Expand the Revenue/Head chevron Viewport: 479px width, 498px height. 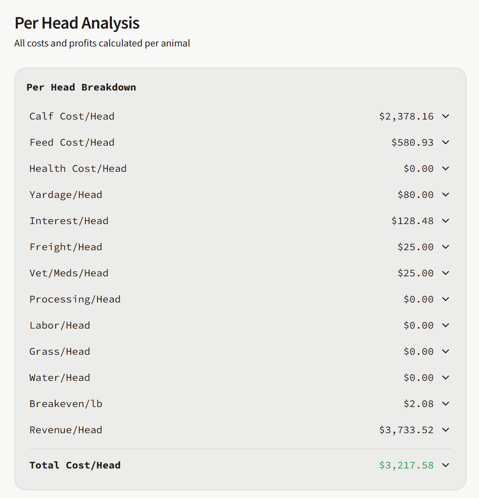[x=446, y=430]
